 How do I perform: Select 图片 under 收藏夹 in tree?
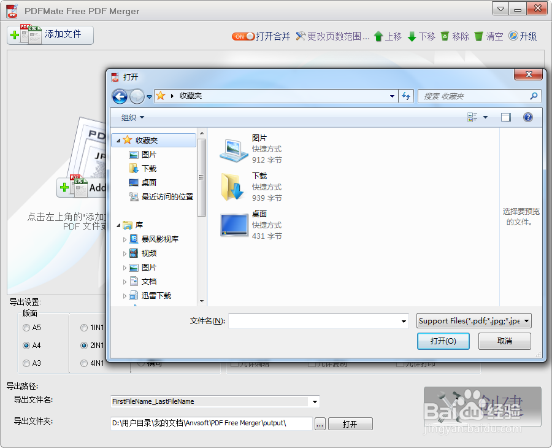[x=149, y=155]
